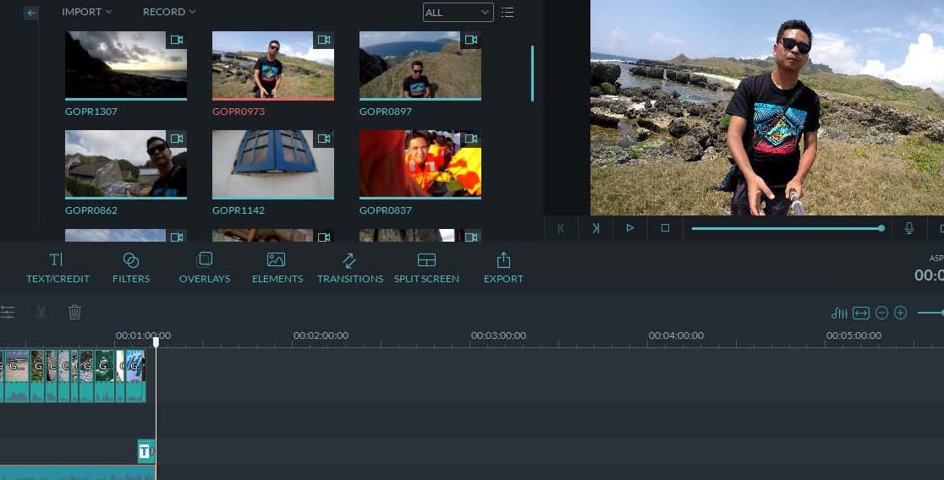Expand the Import dropdown
This screenshot has height=480, width=944.
tap(86, 12)
